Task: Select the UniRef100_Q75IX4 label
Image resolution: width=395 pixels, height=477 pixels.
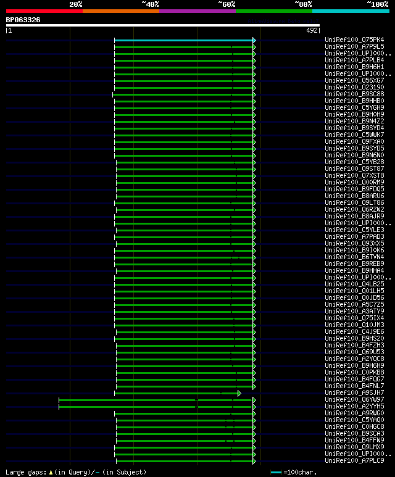Action: coord(354,318)
